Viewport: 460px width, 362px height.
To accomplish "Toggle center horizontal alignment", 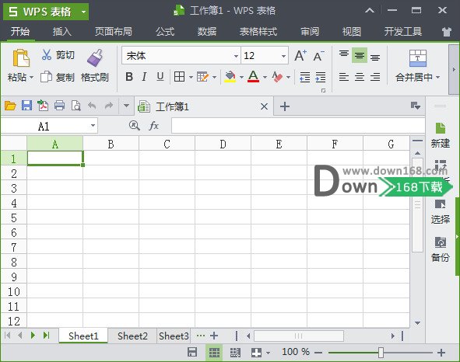I will point(360,77).
